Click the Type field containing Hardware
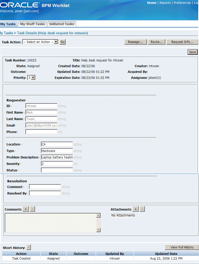The width and height of the screenshot is (199, 264). tap(57, 151)
